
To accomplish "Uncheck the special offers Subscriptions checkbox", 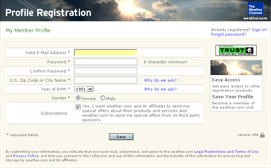I will 78,106.
